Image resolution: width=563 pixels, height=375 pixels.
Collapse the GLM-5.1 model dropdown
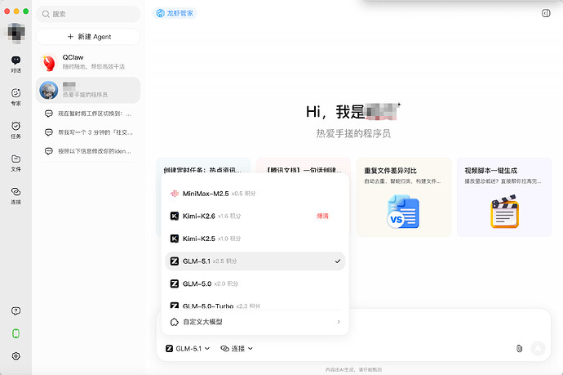pyautogui.click(x=188, y=348)
